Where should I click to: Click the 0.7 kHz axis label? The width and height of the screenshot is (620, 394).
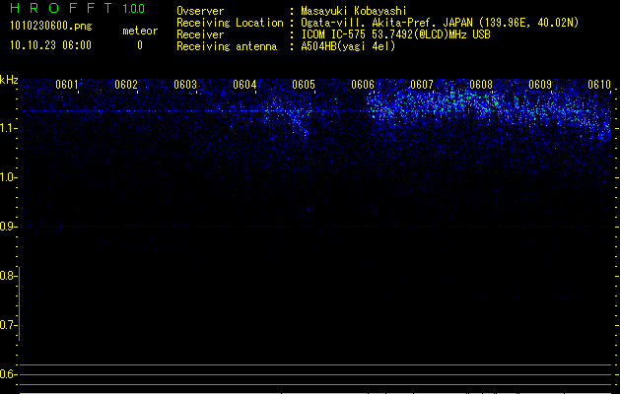[x=7, y=325]
